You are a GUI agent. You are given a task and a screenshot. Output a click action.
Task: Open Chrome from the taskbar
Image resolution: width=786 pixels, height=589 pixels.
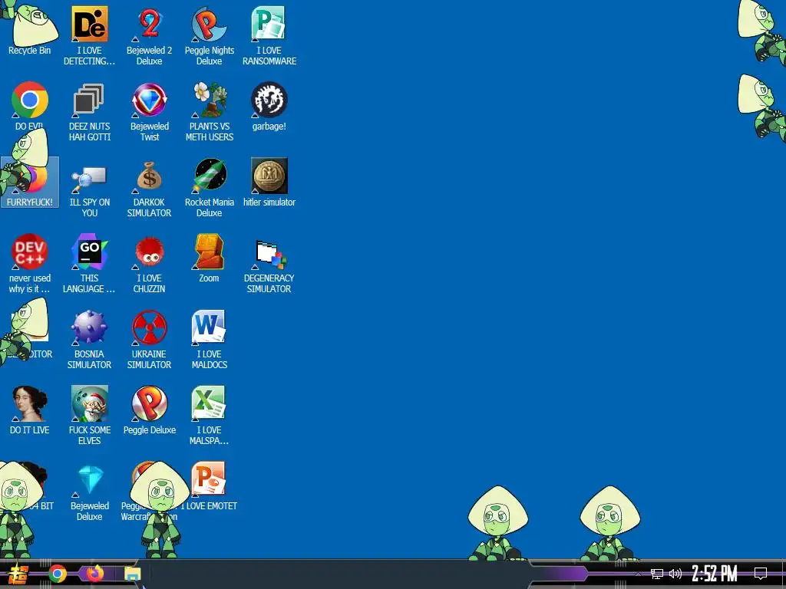[58, 574]
